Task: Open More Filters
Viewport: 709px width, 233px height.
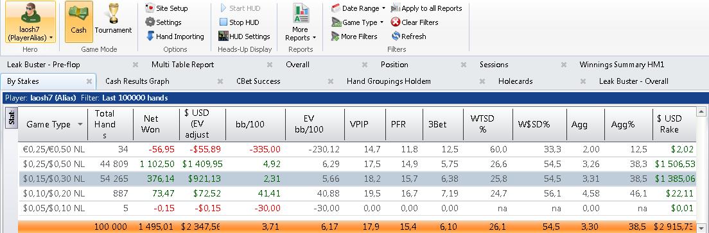Action: (x=354, y=36)
